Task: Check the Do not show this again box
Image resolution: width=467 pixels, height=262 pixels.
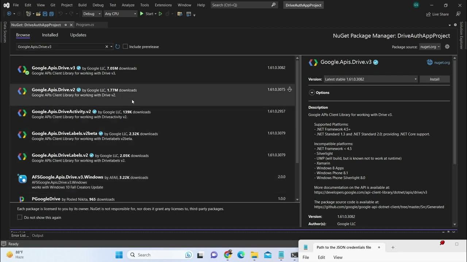Action: click(x=20, y=217)
